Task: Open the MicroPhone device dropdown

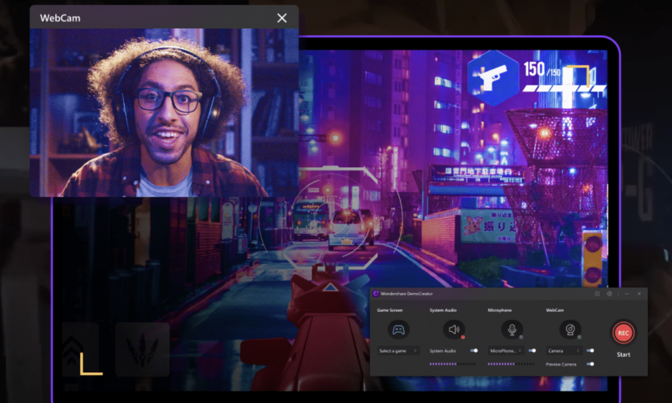Action: pyautogui.click(x=506, y=351)
